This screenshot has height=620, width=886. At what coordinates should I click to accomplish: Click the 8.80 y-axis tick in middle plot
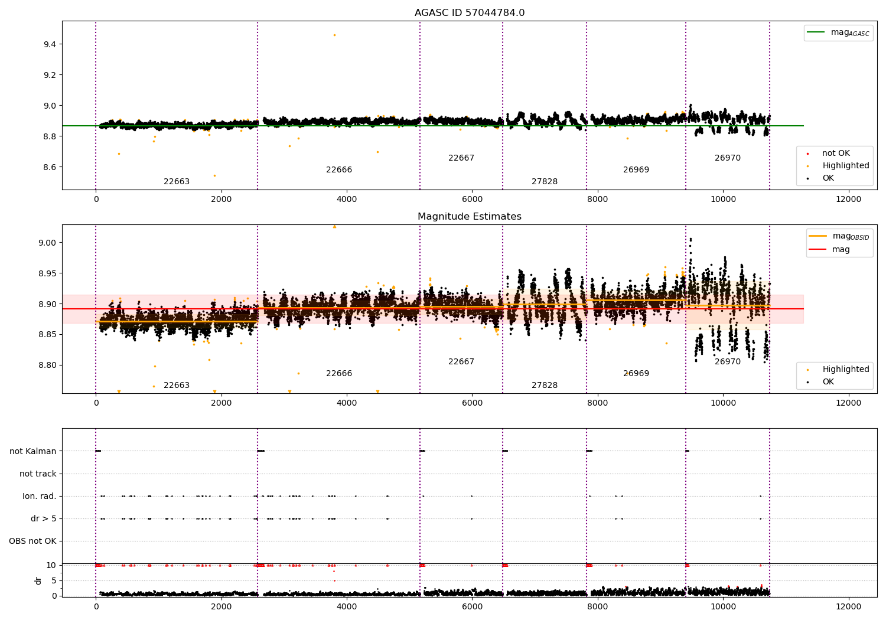[46, 365]
